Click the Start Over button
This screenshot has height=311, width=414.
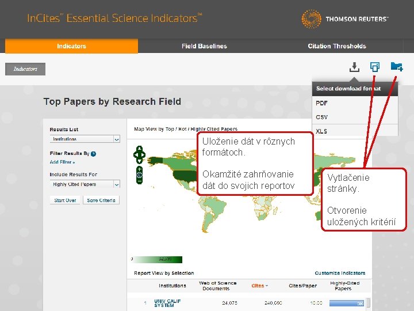pos(65,200)
